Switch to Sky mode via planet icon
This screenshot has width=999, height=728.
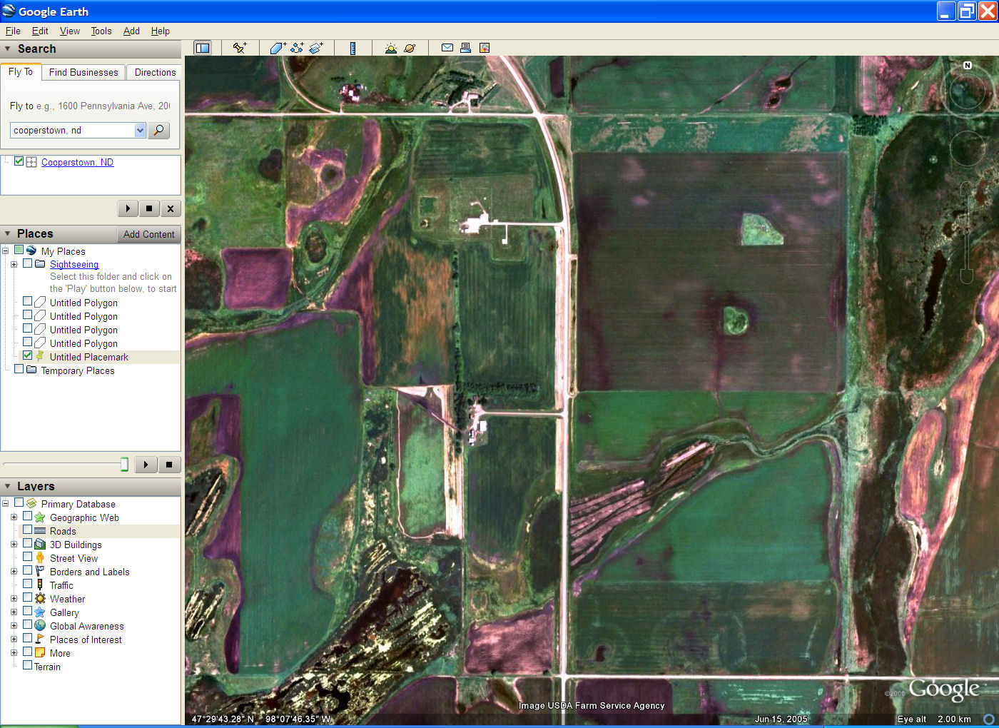[x=410, y=48]
